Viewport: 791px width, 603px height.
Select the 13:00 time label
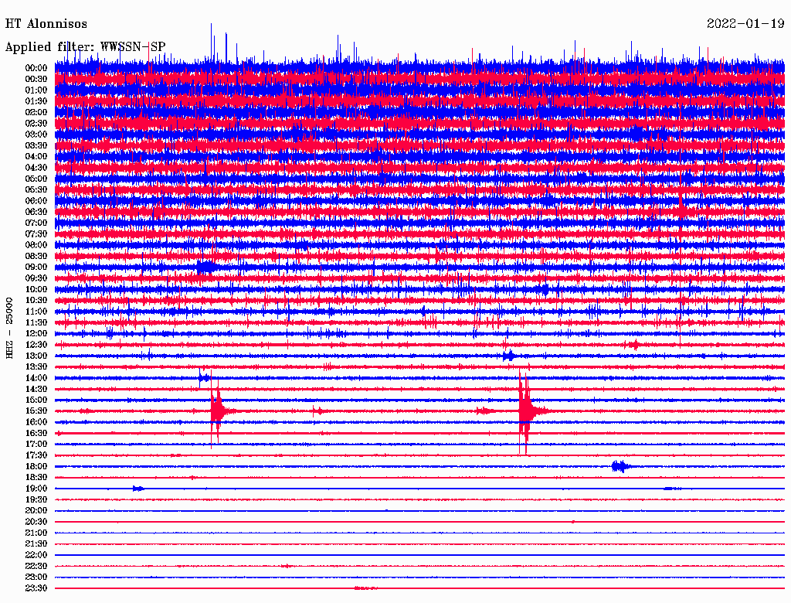click(36, 356)
